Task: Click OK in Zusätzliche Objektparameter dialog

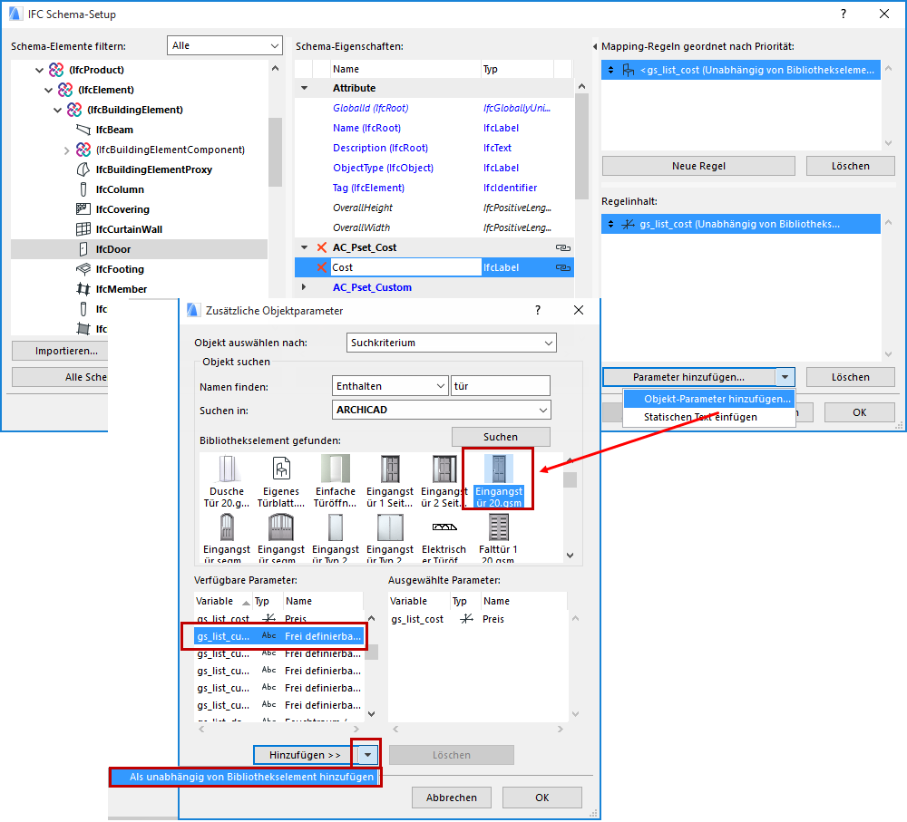Action: (x=542, y=798)
